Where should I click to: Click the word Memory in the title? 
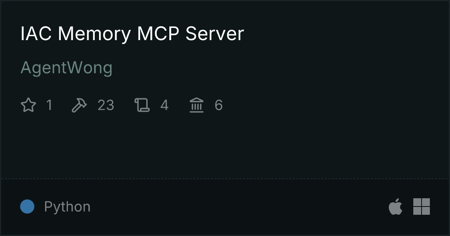(x=94, y=34)
